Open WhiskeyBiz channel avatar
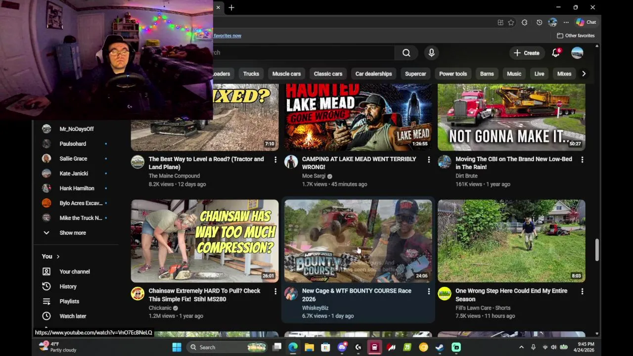The width and height of the screenshot is (633, 356). tap(291, 293)
